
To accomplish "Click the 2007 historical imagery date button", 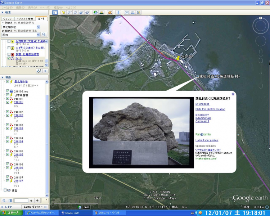I will (x=86, y=207).
